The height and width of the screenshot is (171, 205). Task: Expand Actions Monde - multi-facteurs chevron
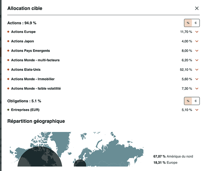pos(197,60)
